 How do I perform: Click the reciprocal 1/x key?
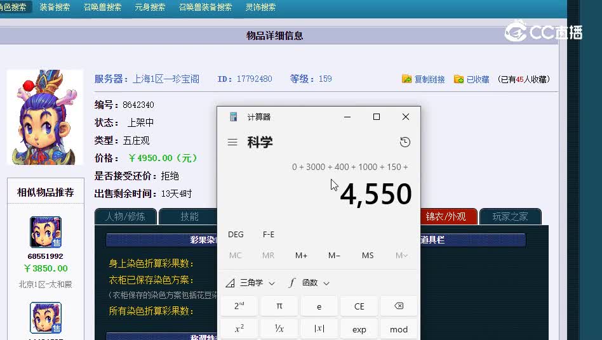[279, 329]
